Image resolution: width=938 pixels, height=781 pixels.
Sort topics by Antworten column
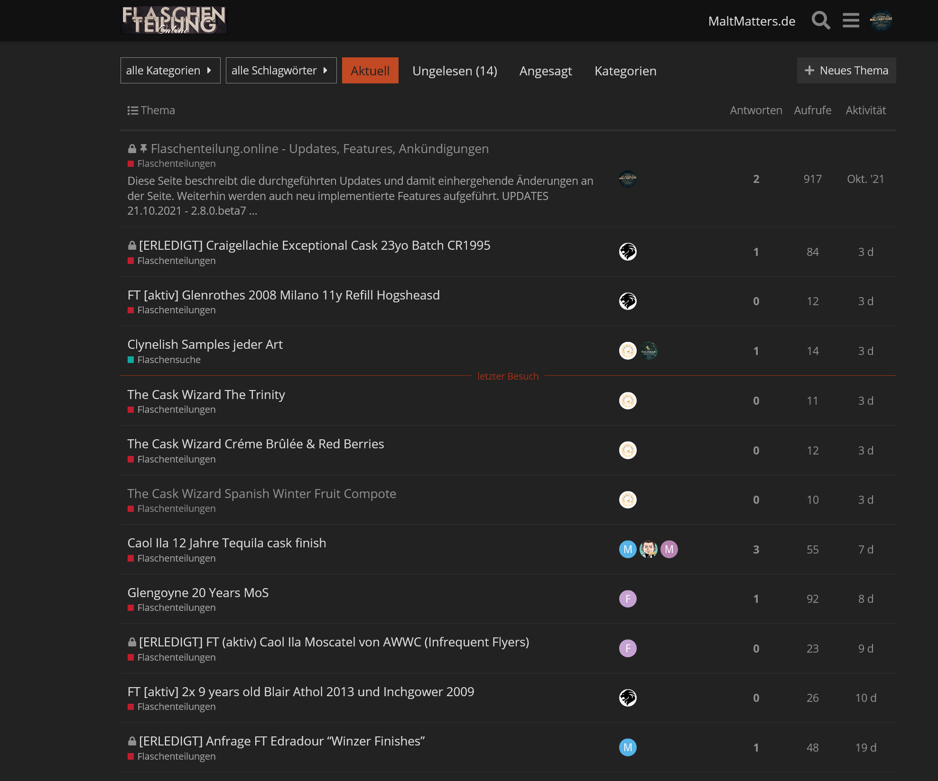click(x=756, y=110)
